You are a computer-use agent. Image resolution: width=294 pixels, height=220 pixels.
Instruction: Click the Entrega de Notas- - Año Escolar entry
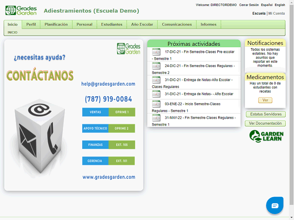pyautogui.click(x=194, y=94)
